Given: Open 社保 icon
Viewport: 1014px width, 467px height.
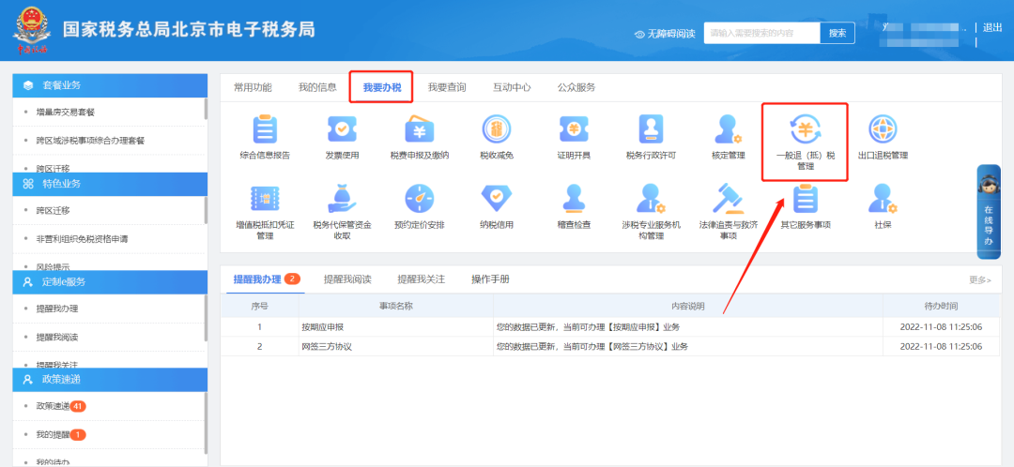Looking at the screenshot, I should [x=883, y=198].
